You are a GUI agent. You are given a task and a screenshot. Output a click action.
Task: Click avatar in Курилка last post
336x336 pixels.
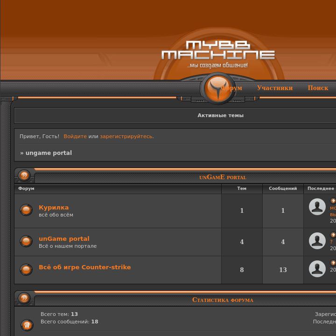click(x=317, y=207)
